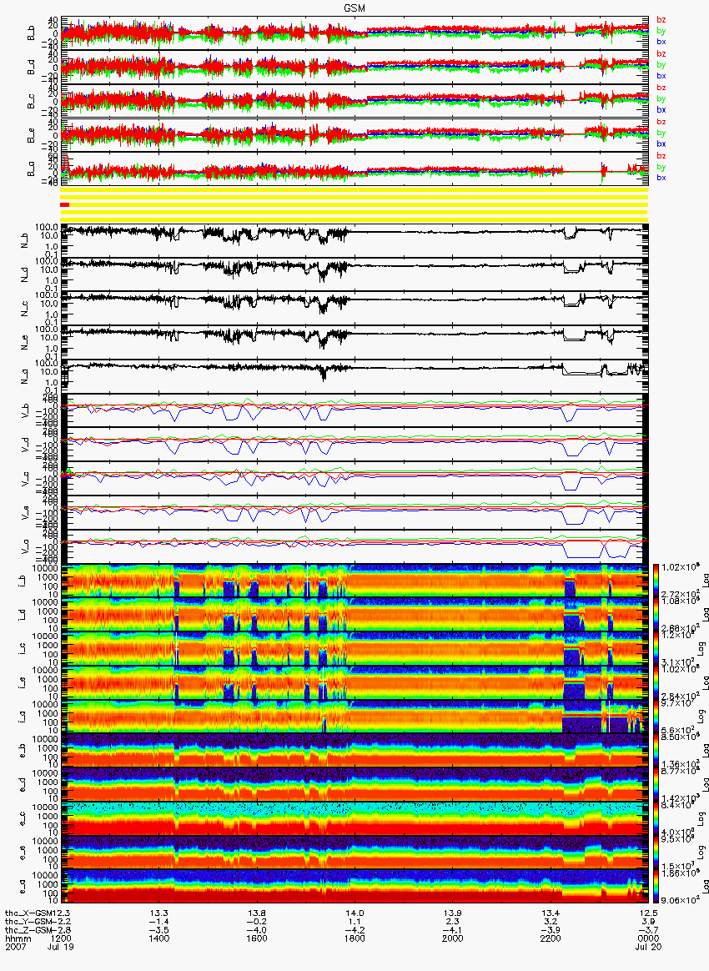This screenshot has width=709, height=971.
Task: Click the Y-GSM value 2.3
Action: [454, 922]
